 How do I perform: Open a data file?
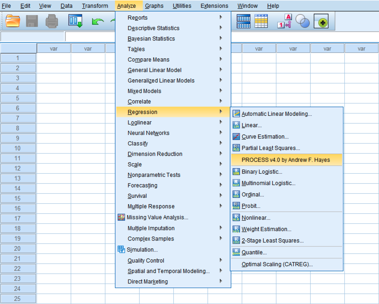click(x=12, y=21)
